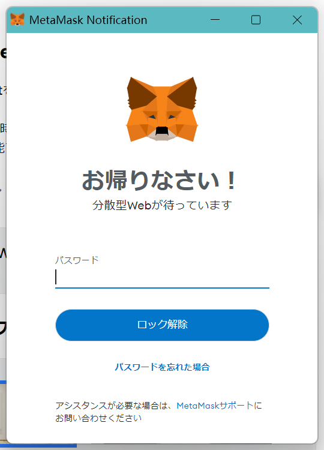Screen dimensions: 324x450
Task: Minimize the MetaMask Notification window
Action: [x=215, y=20]
